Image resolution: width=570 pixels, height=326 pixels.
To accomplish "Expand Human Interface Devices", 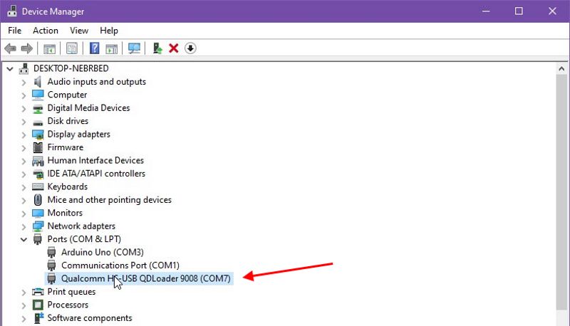I will click(24, 161).
